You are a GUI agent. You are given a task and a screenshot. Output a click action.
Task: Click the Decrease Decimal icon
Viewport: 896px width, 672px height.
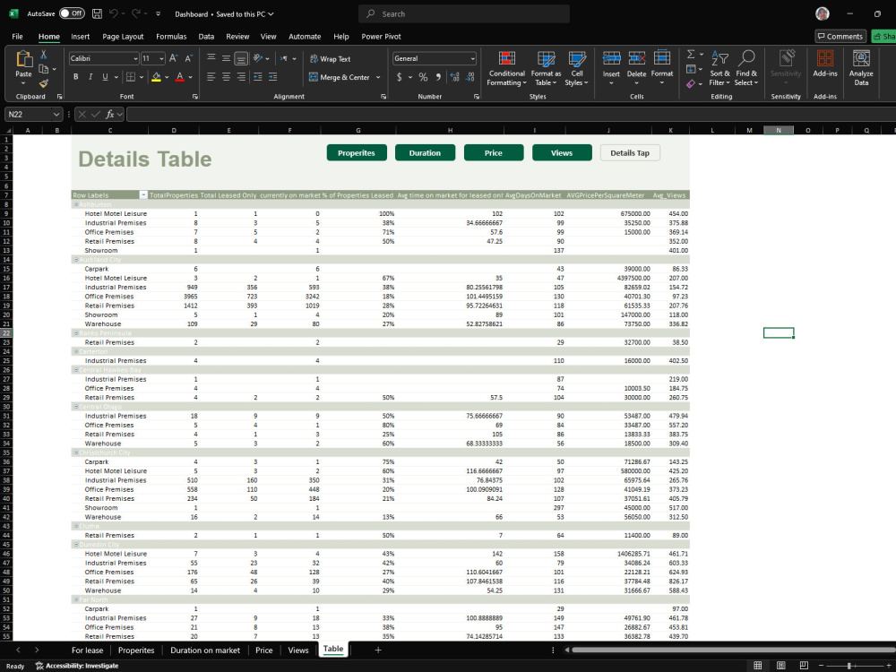click(x=470, y=76)
